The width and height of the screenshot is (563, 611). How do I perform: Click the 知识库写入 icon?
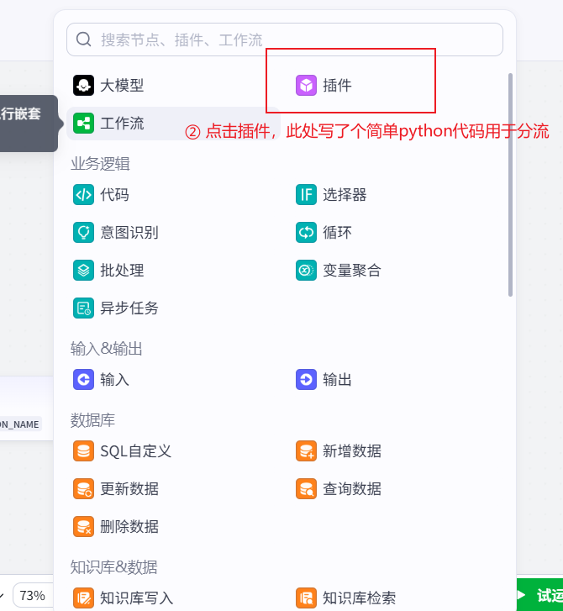[x=83, y=598]
